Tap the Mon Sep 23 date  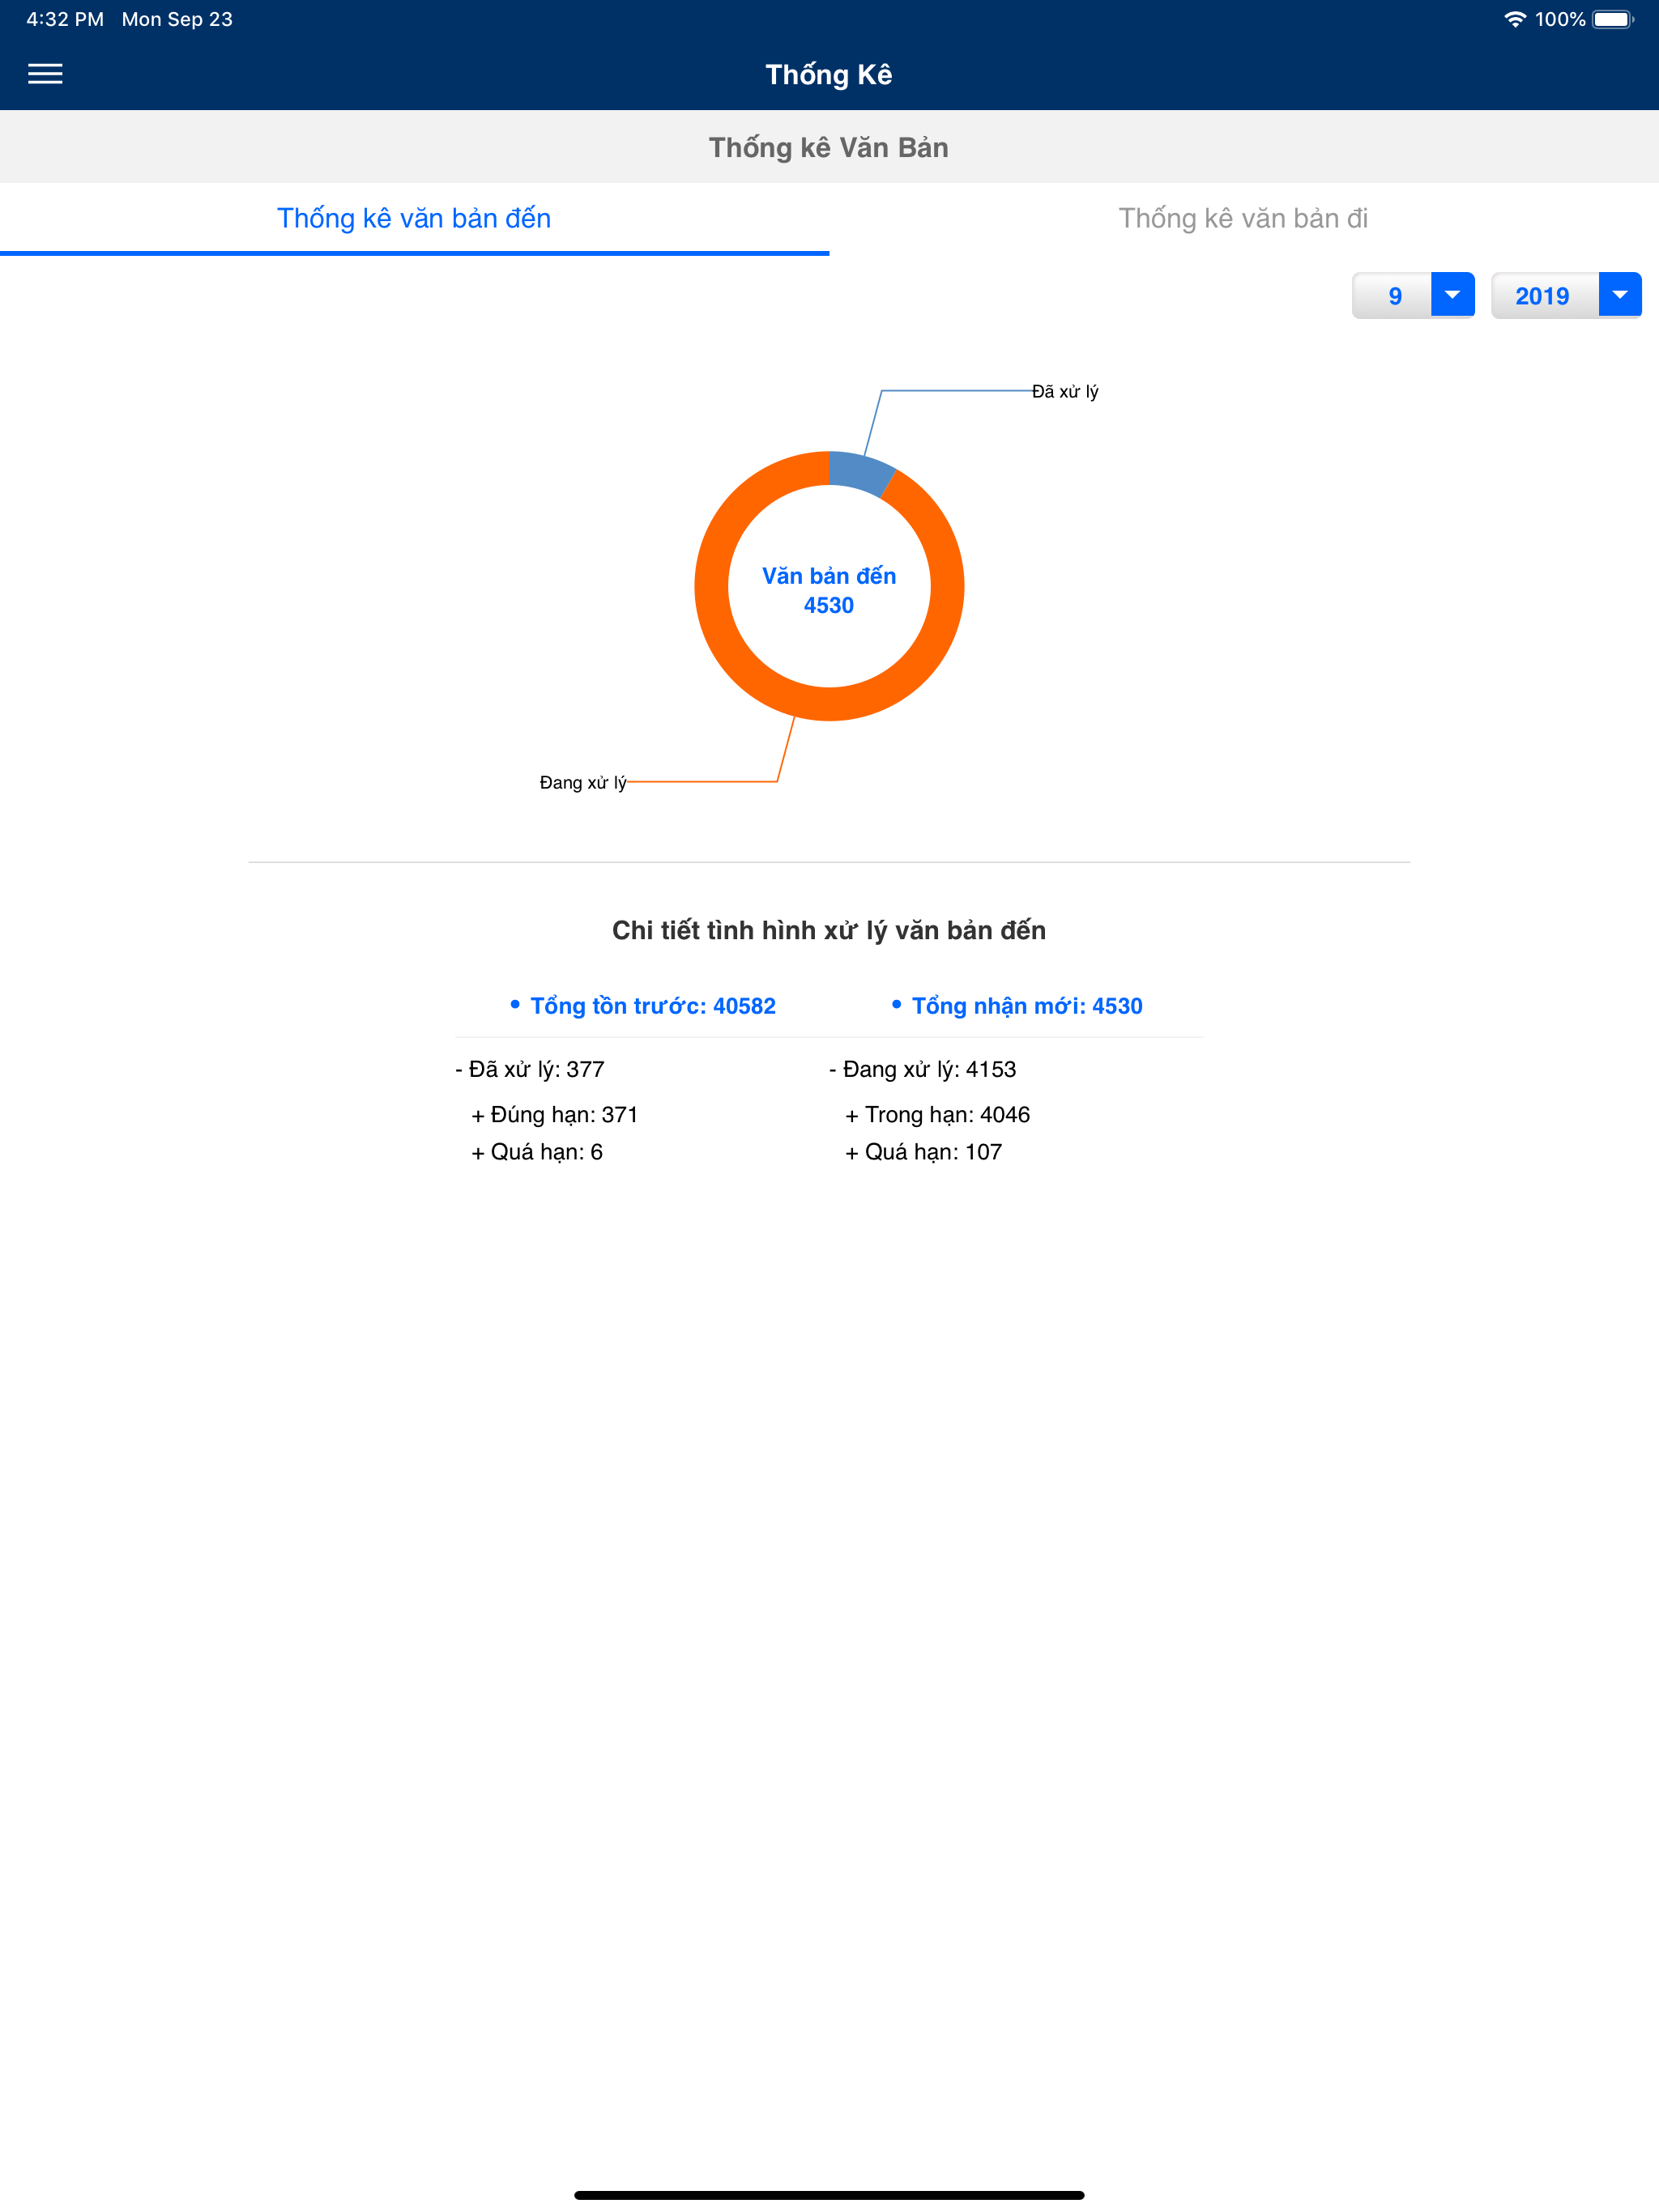click(x=177, y=19)
